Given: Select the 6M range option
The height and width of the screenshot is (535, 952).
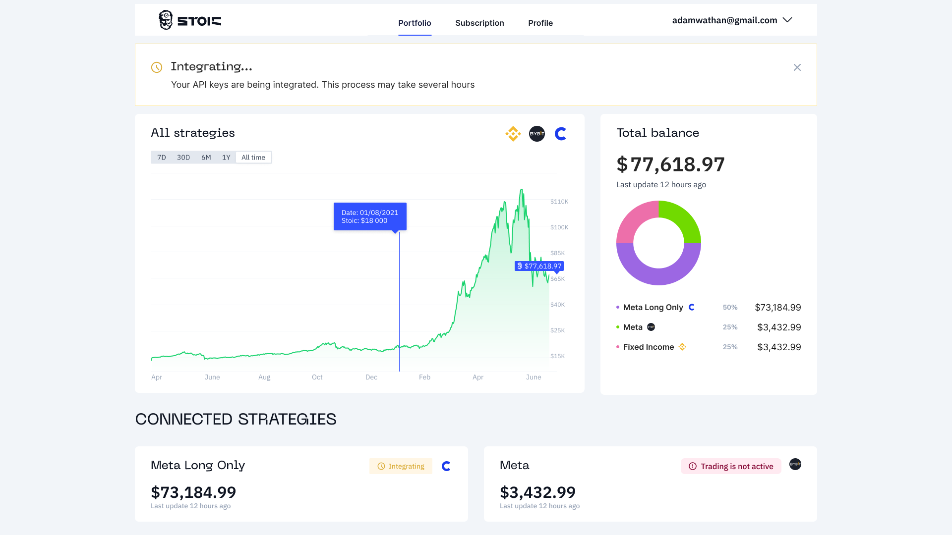Looking at the screenshot, I should pos(206,157).
